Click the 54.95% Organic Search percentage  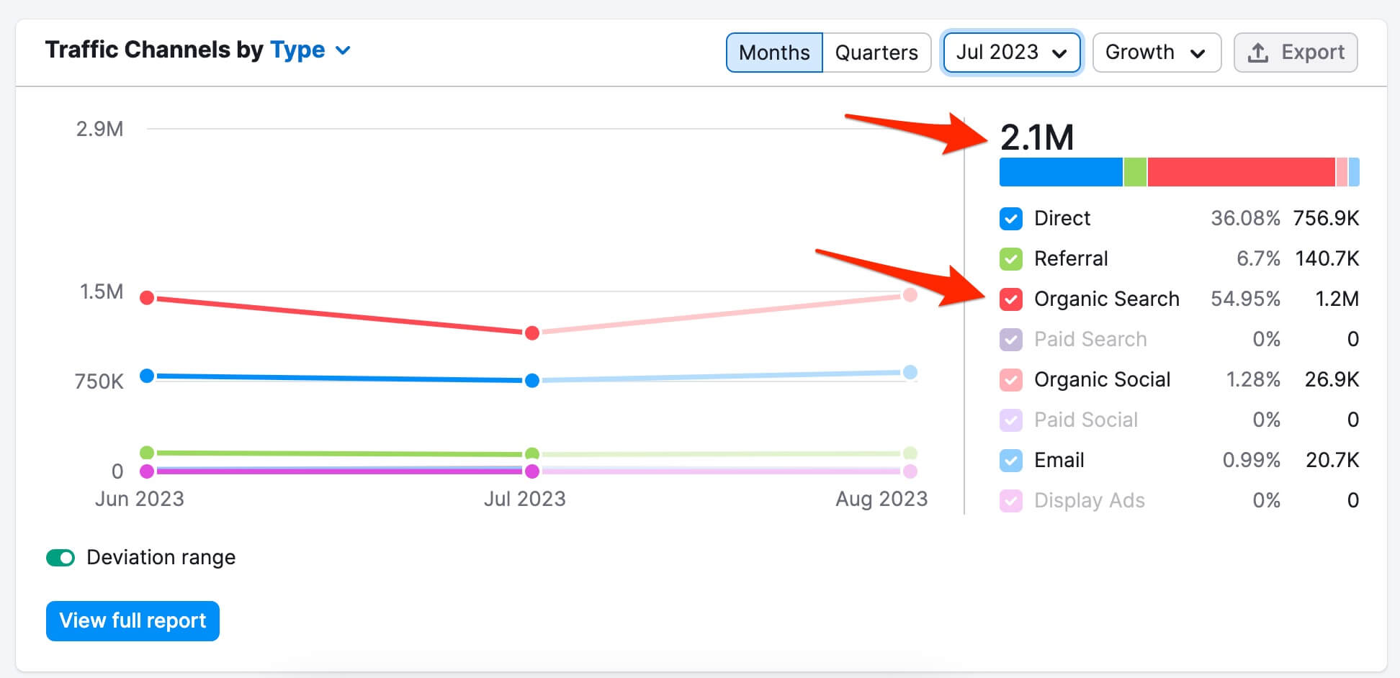[1245, 299]
